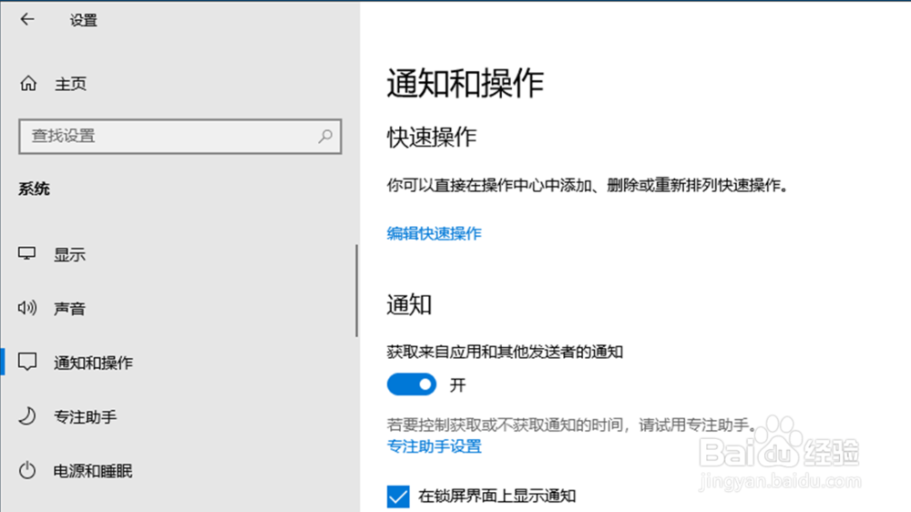911x512 pixels.
Task: Click the 快速操作 section heading
Action: pyautogui.click(x=432, y=138)
